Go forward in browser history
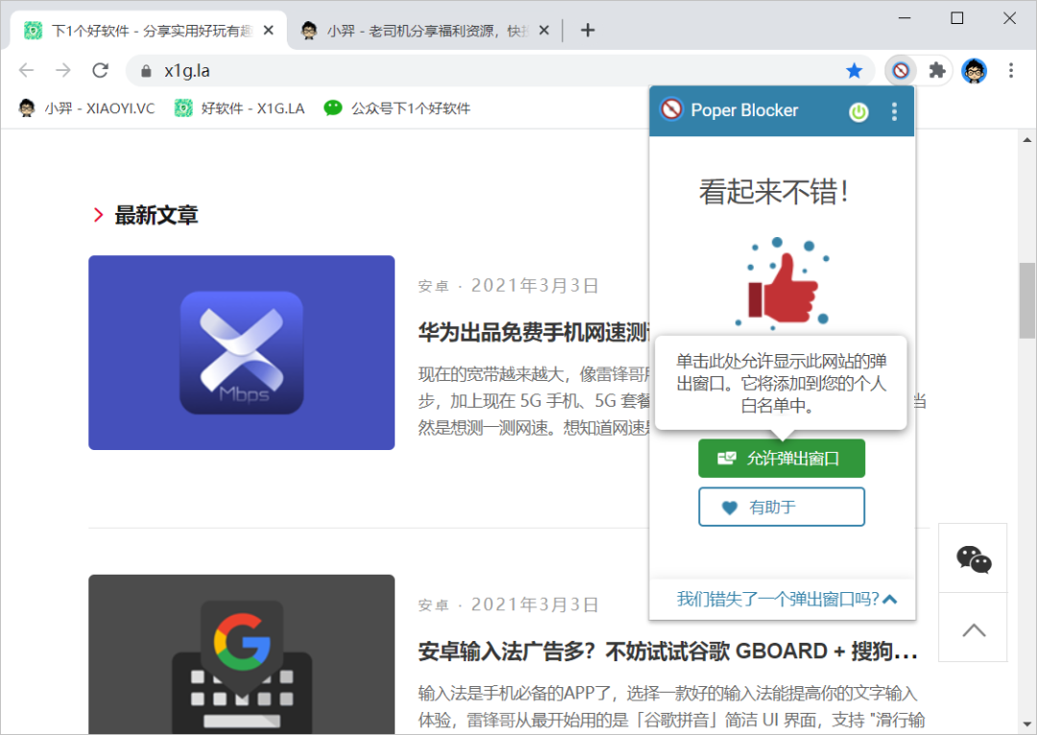The image size is (1037, 735). 62,70
